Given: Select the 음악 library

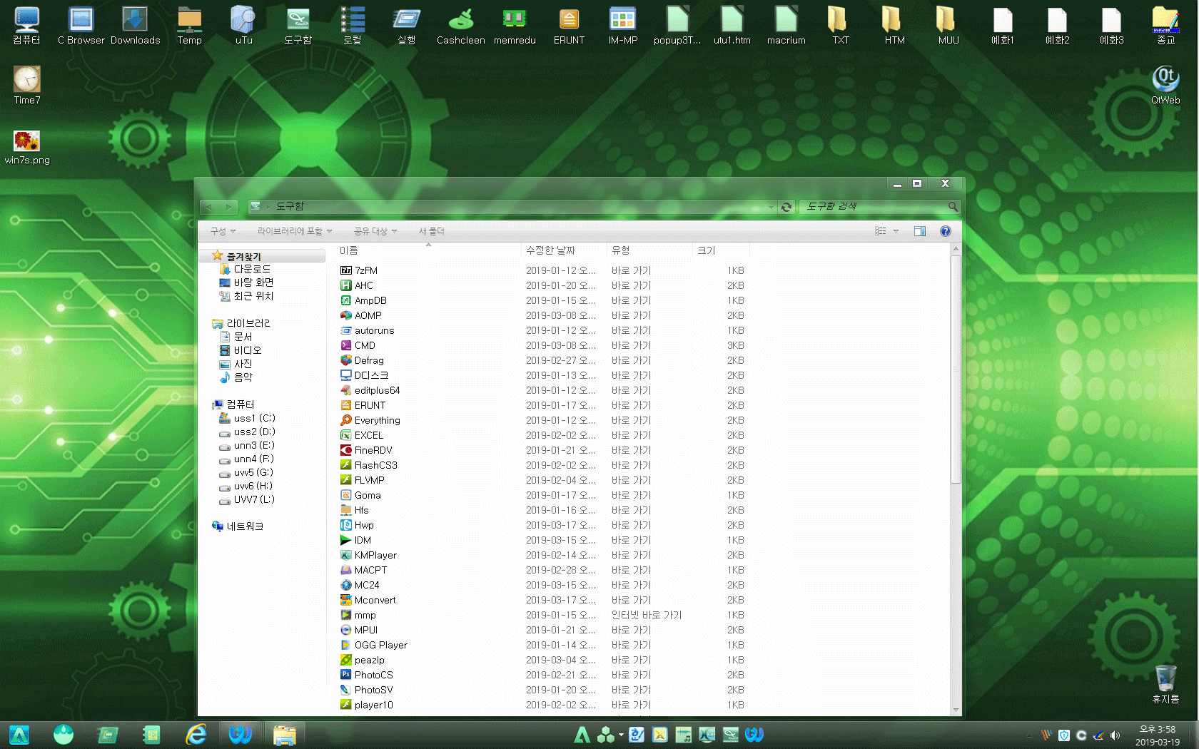Looking at the screenshot, I should click(x=236, y=377).
